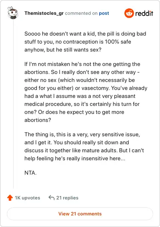Image resolution: width=160 pixels, height=227 pixels.
Task: Click the curved reply arrow icon
Action: click(x=52, y=197)
